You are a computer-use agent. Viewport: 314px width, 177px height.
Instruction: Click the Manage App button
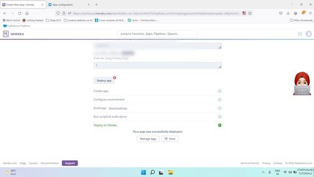pyautogui.click(x=148, y=139)
